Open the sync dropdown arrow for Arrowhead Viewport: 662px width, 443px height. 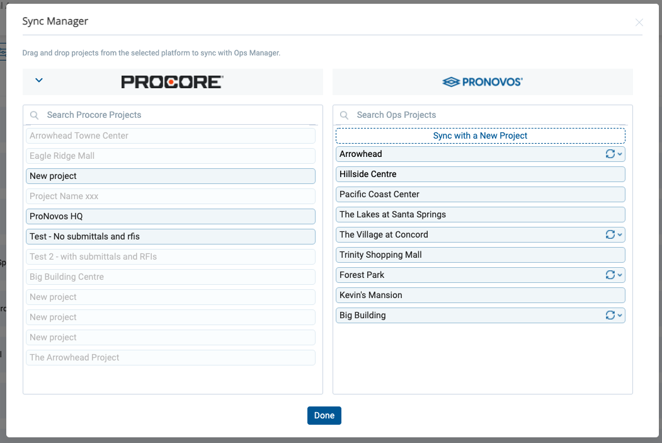click(620, 154)
